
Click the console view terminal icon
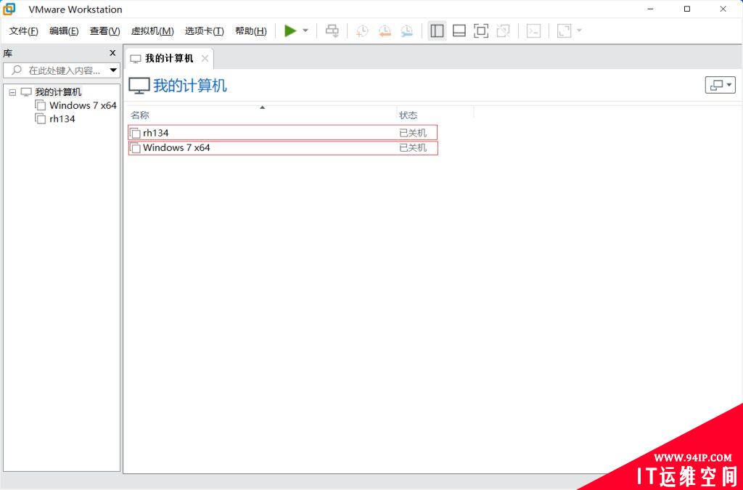pos(533,30)
